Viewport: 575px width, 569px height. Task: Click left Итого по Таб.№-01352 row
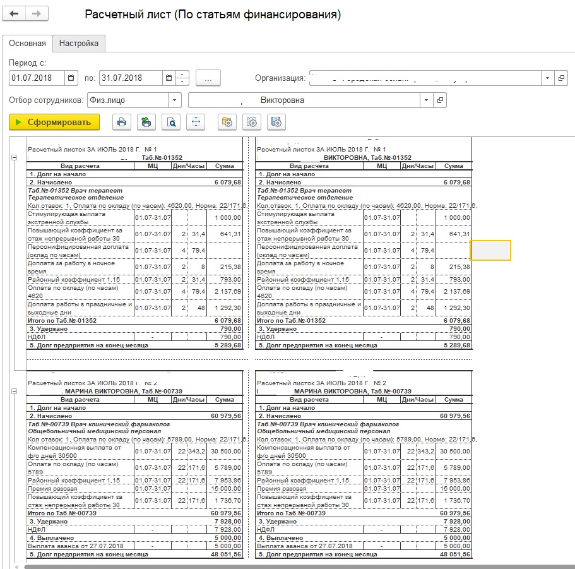pos(134,321)
